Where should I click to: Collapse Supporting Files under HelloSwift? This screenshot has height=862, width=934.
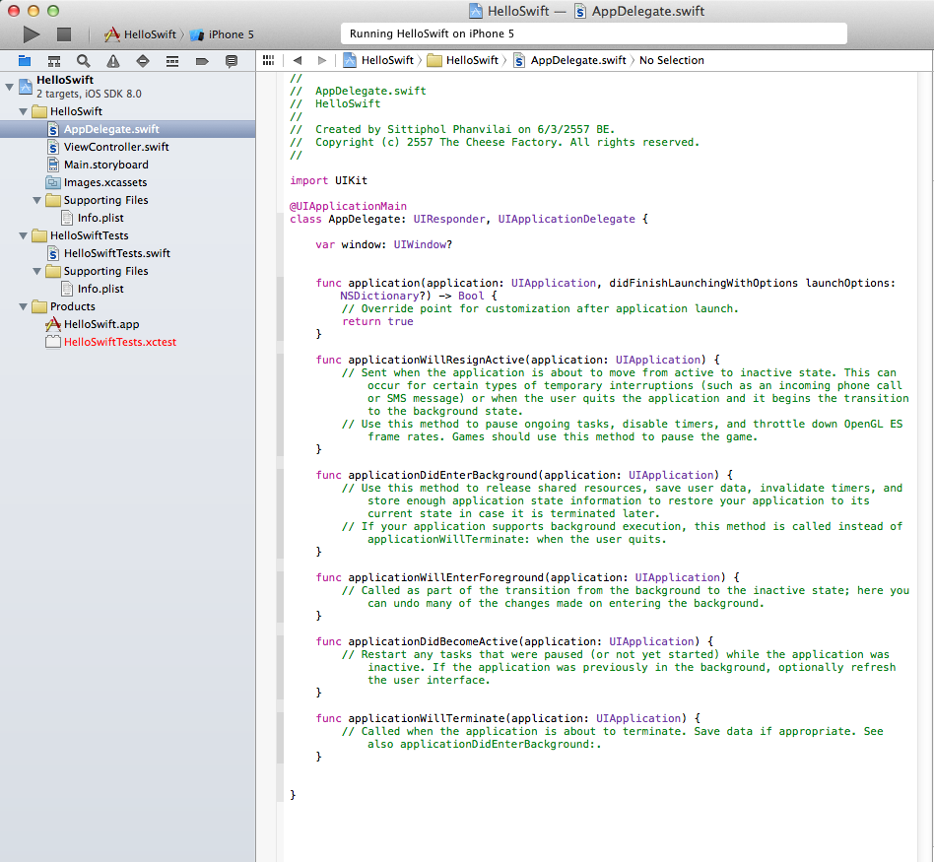click(36, 200)
